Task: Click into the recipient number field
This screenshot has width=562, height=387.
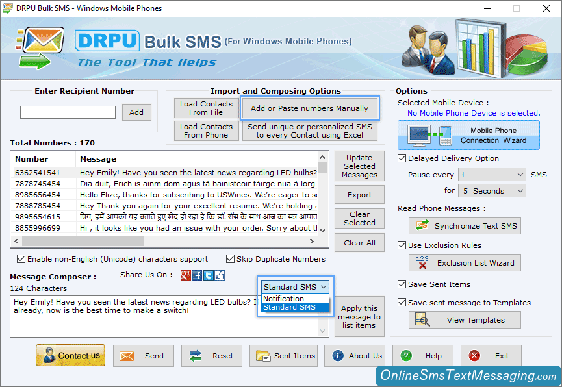Action: point(68,112)
